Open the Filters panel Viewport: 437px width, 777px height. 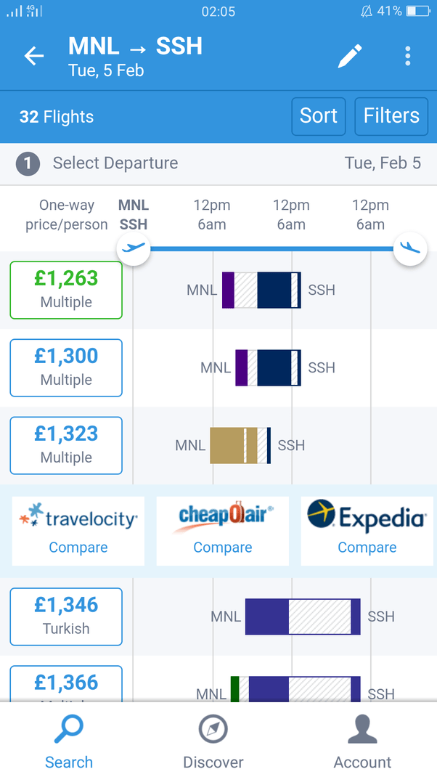click(391, 116)
